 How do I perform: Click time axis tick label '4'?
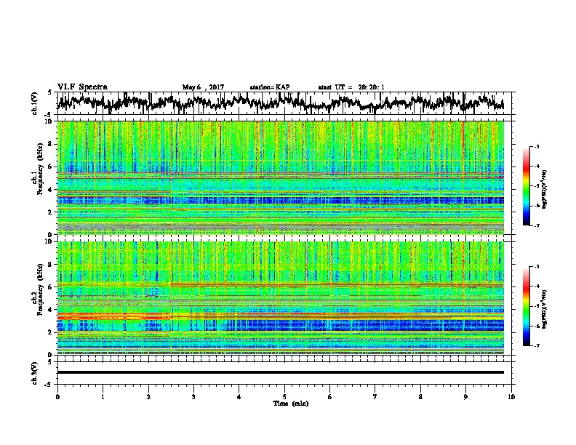[239, 397]
